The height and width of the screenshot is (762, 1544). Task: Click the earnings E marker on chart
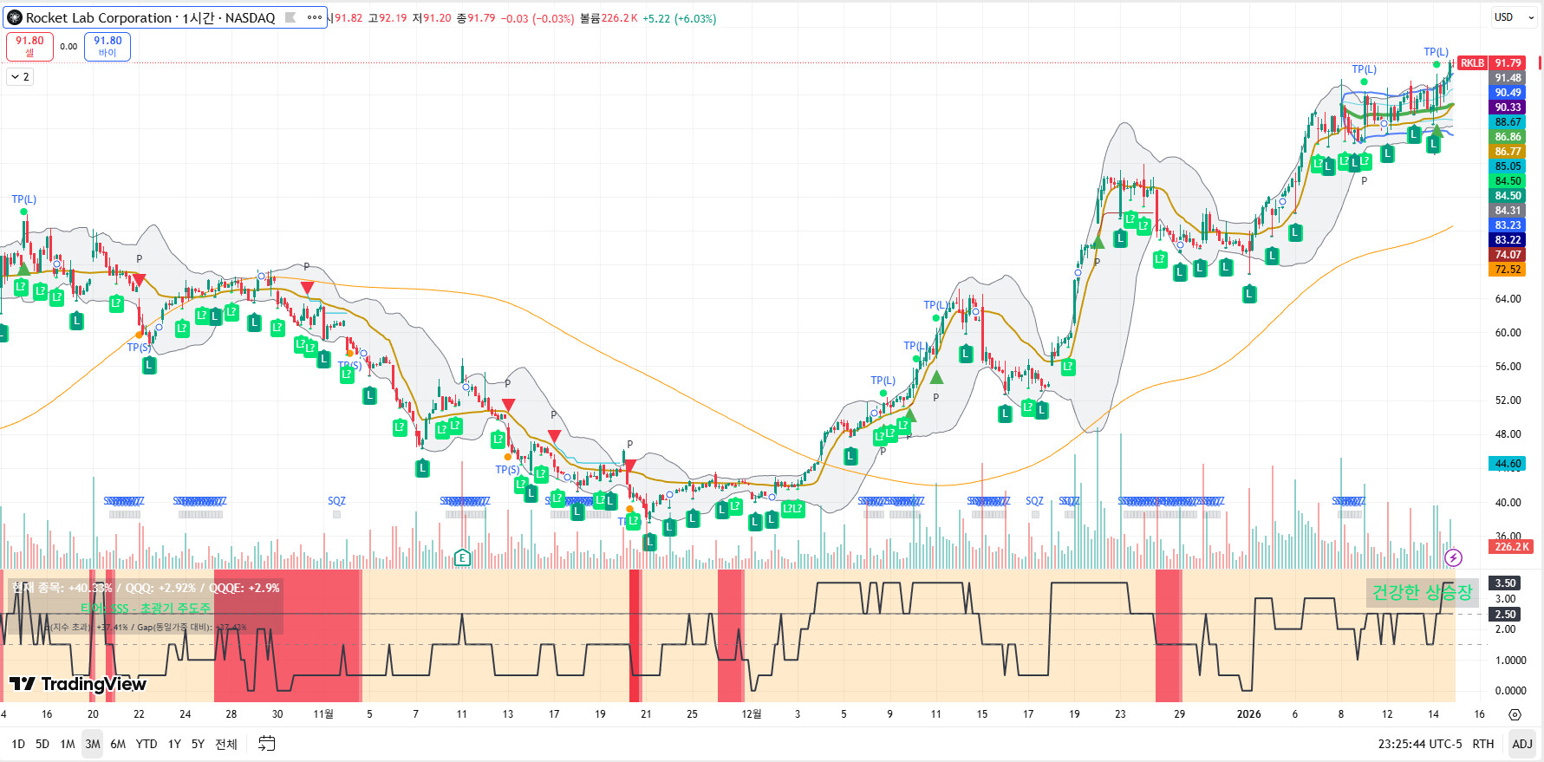click(x=462, y=557)
